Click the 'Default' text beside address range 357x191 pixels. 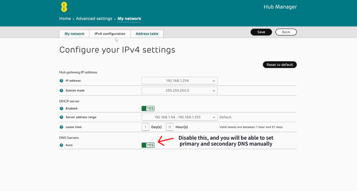tap(225, 117)
